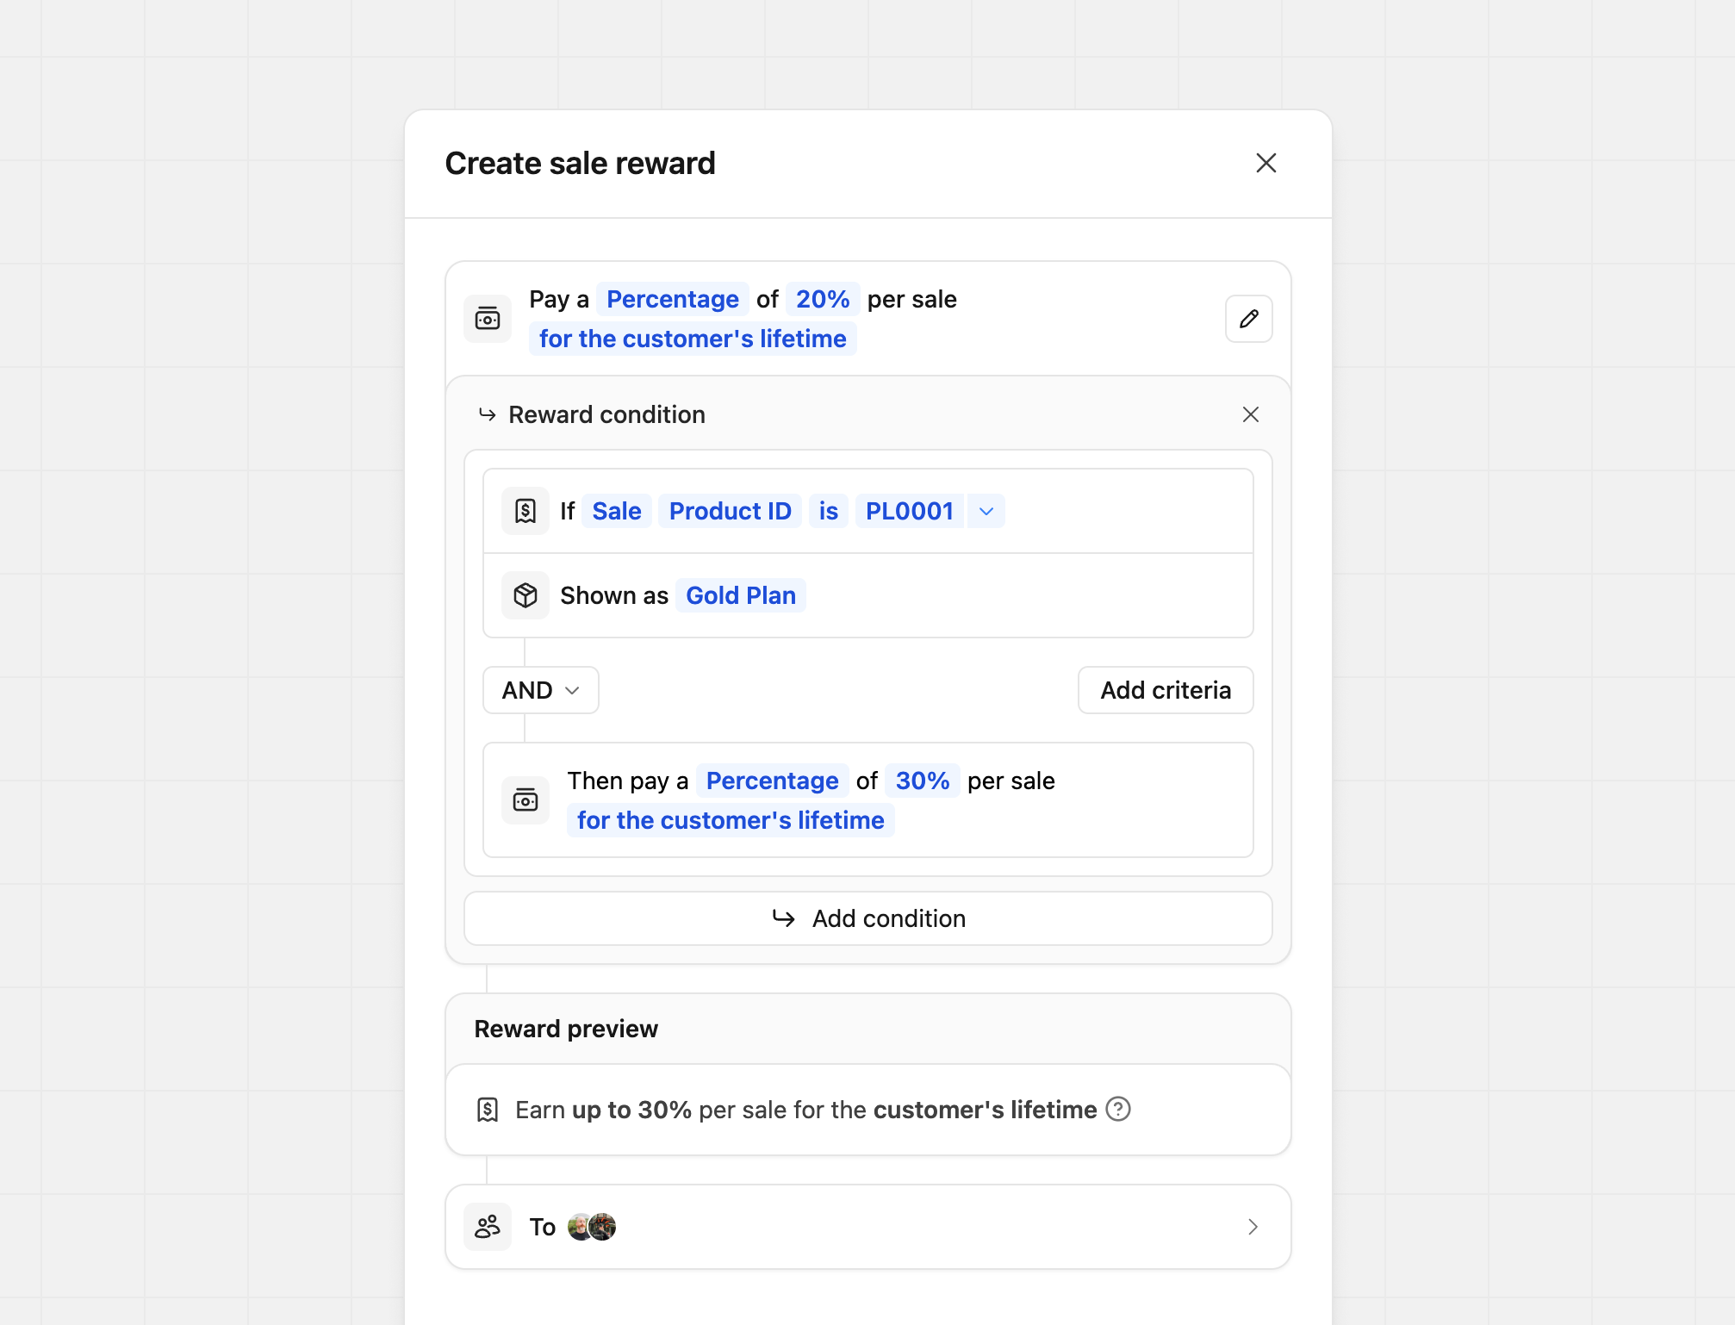Click the pencil edit icon for base reward
The image size is (1735, 1325).
click(1248, 319)
